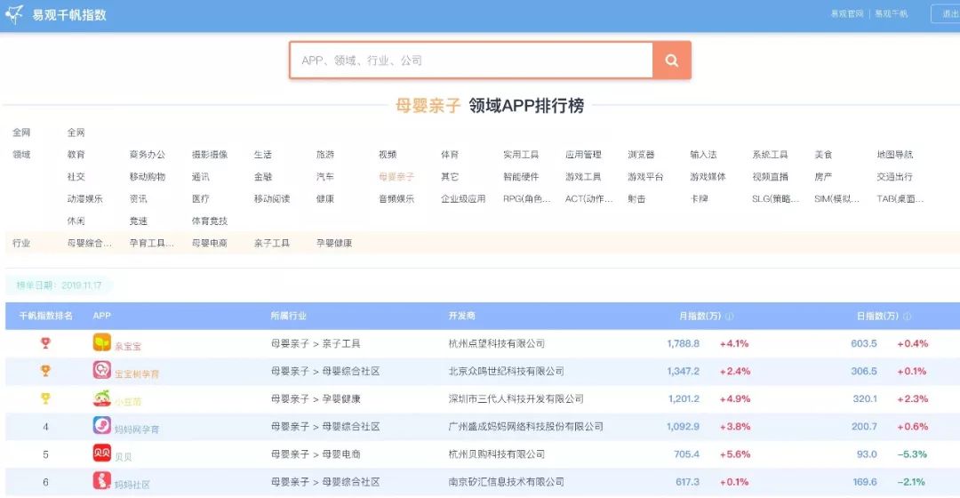Select the 商务办公 domain

[147, 155]
